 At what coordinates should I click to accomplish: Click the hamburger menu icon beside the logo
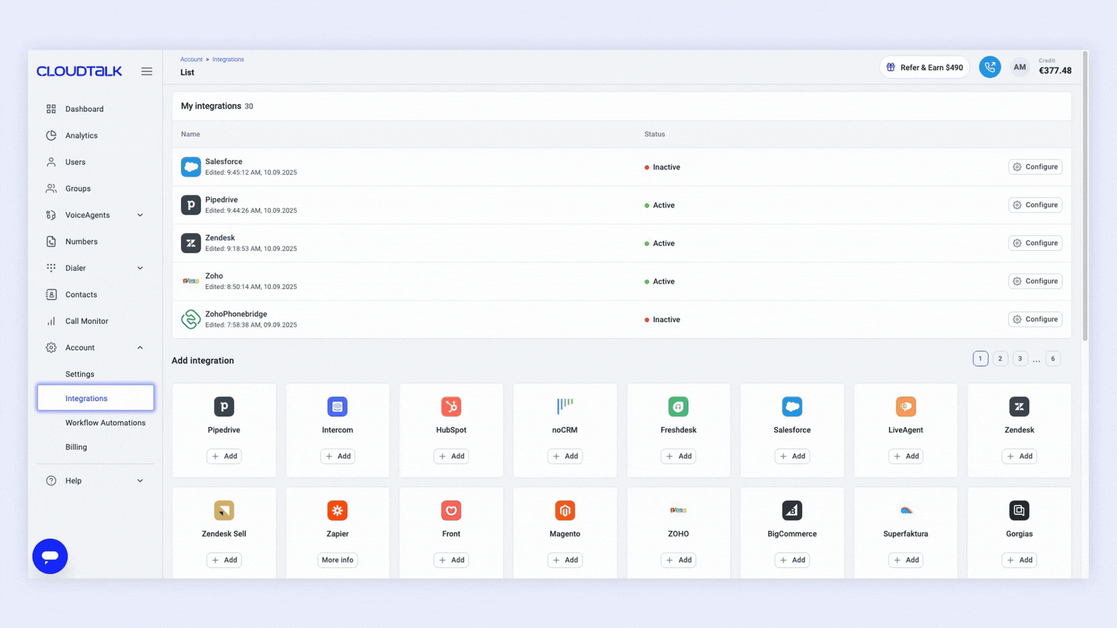[147, 71]
